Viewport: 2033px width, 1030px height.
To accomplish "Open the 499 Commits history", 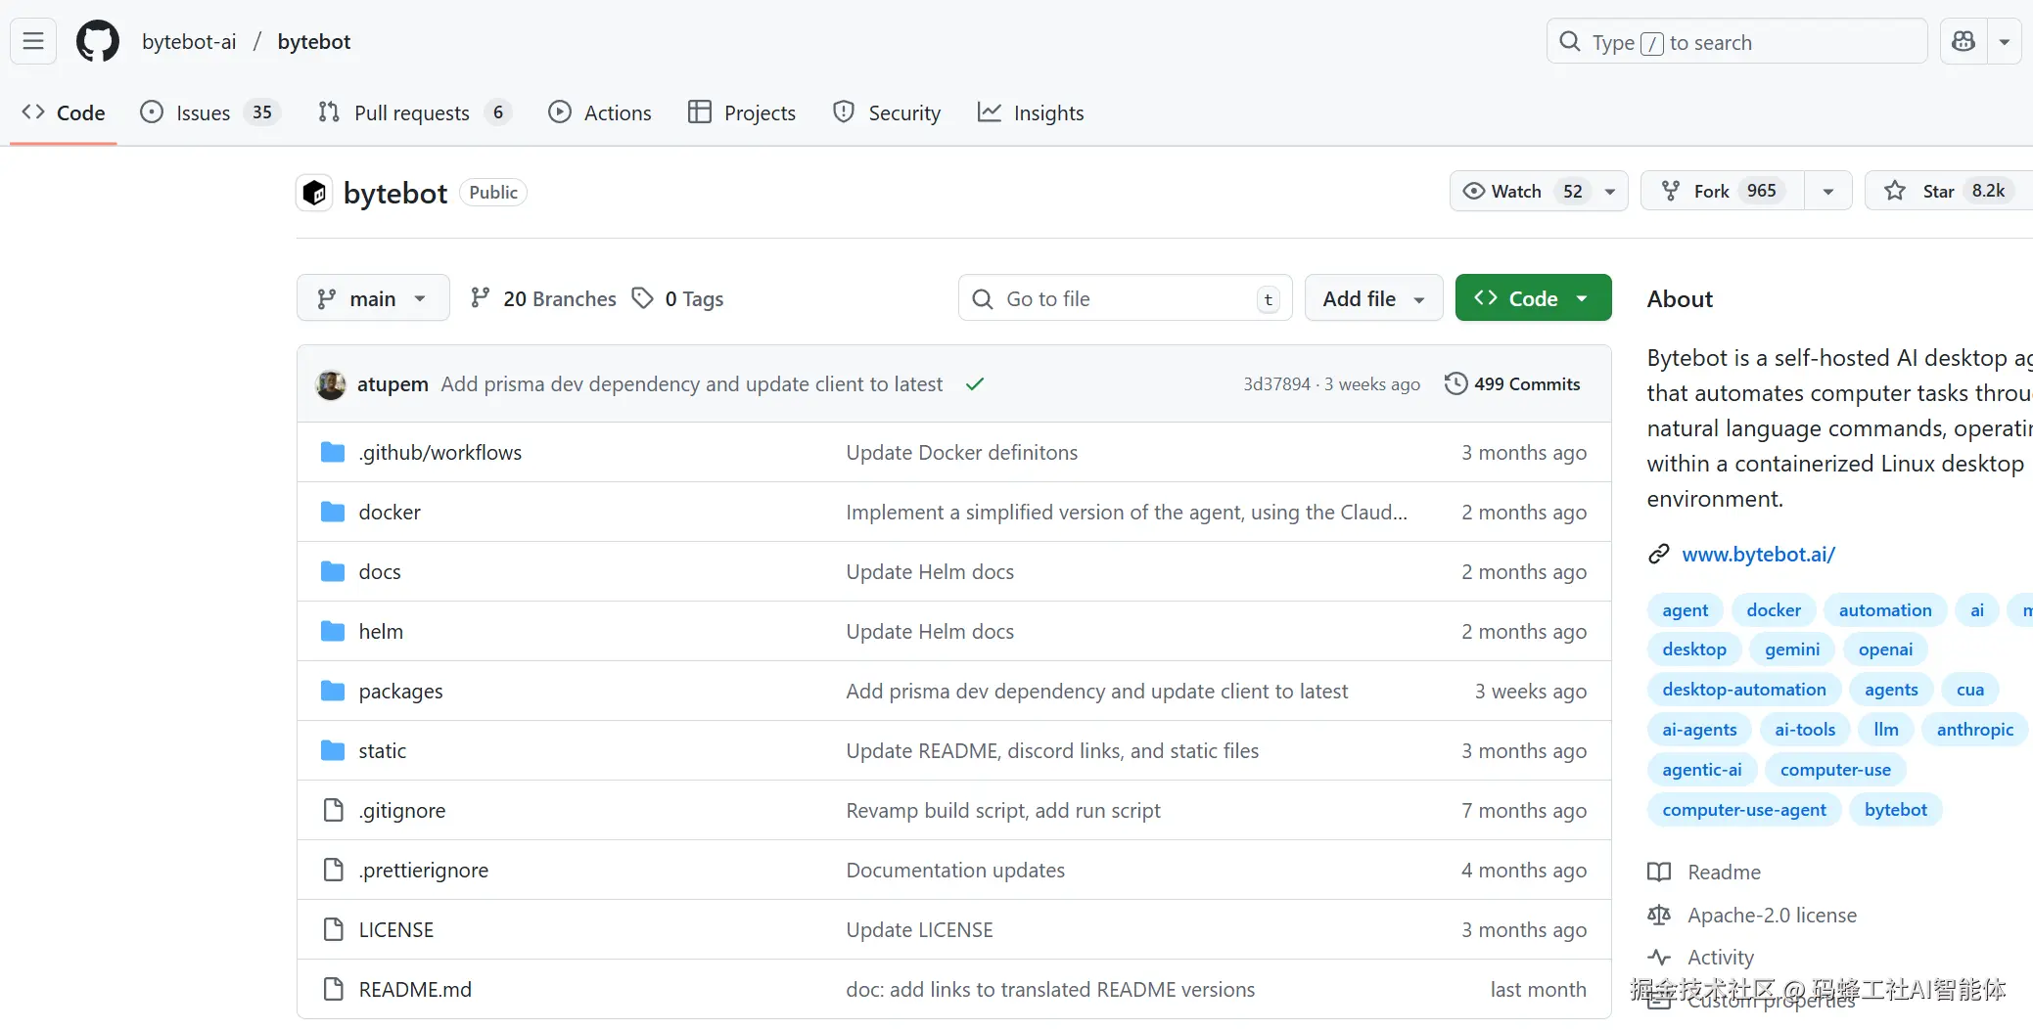I will tap(1512, 384).
